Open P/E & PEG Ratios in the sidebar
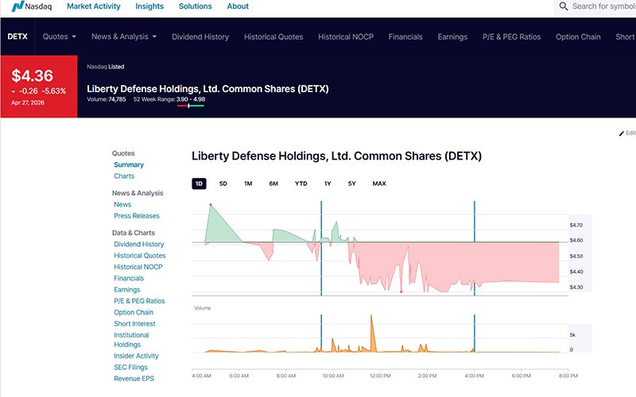636x397 pixels. click(x=139, y=301)
